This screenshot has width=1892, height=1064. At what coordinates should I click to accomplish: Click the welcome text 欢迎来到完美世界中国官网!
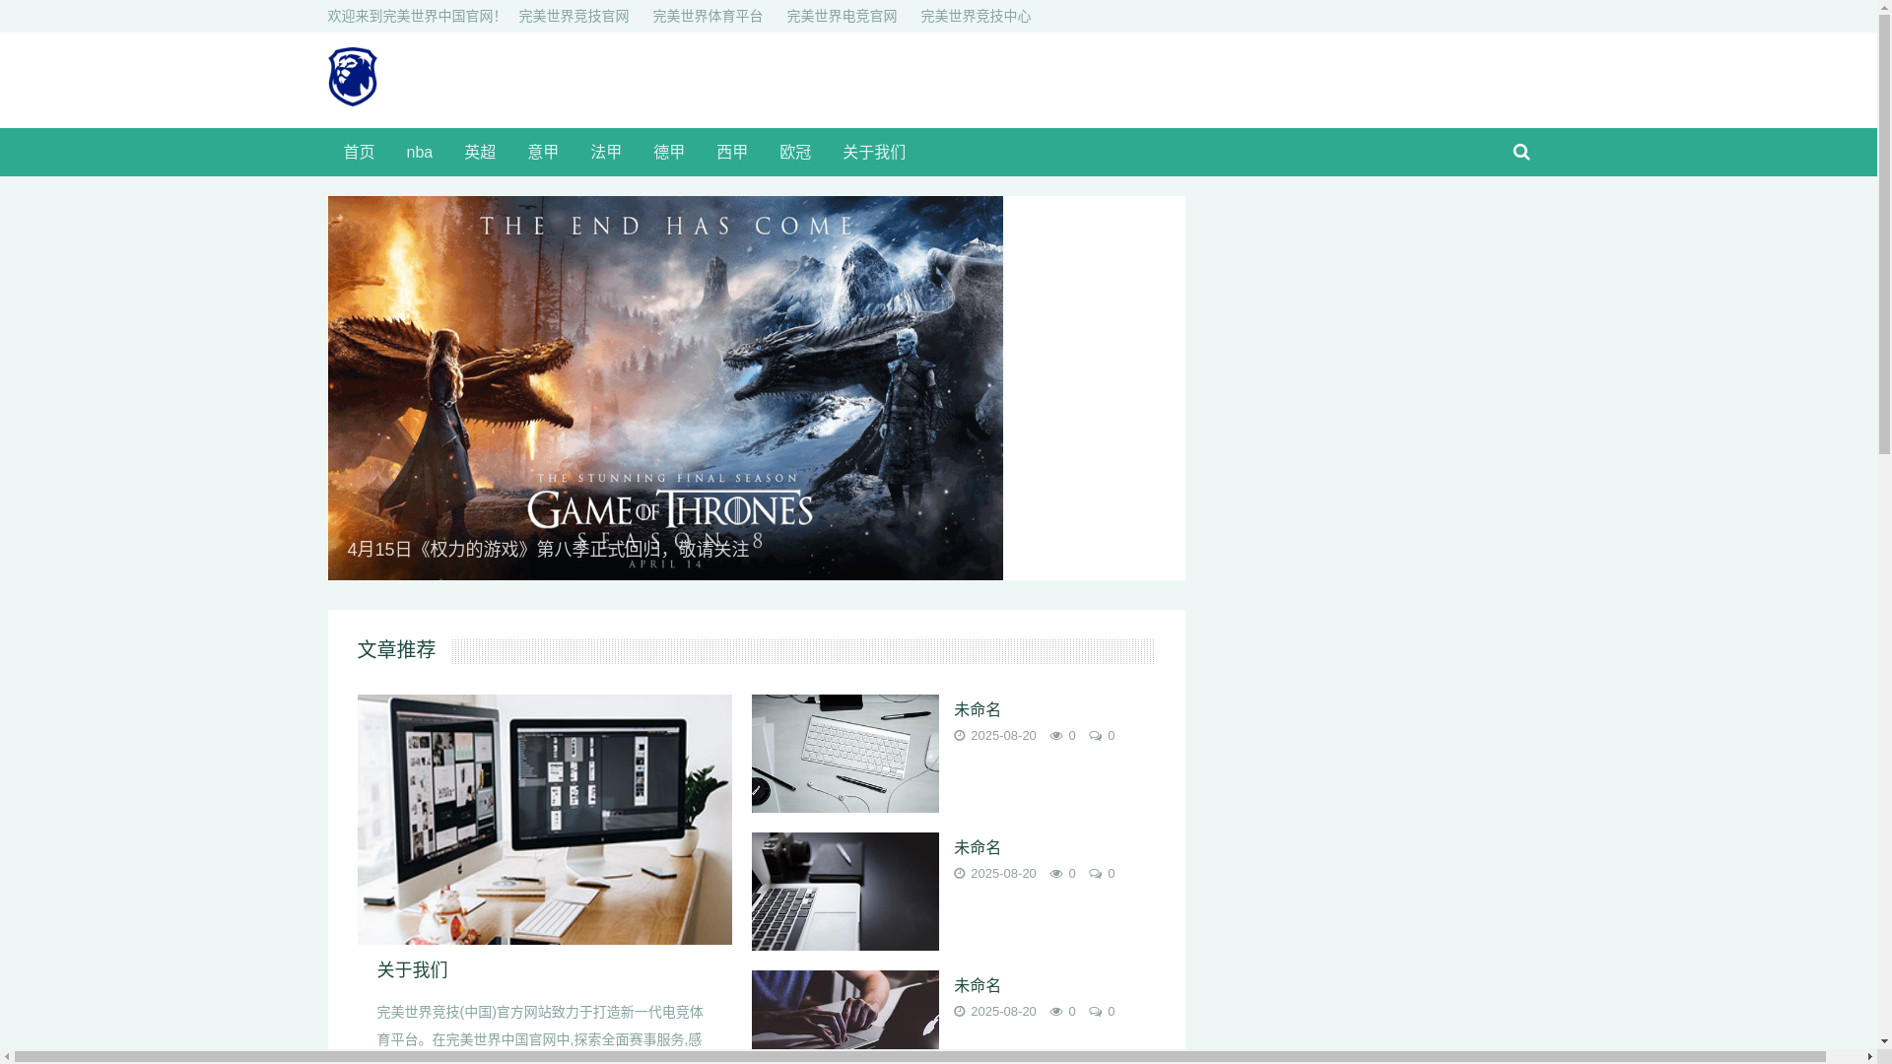click(413, 16)
